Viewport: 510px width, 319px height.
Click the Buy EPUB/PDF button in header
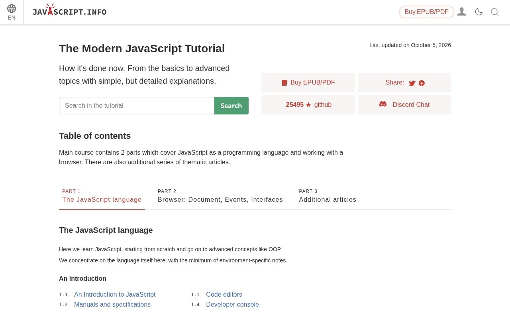426,12
